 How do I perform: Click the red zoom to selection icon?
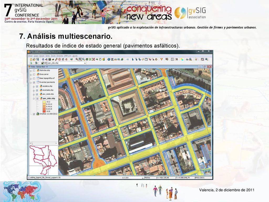click(94, 59)
